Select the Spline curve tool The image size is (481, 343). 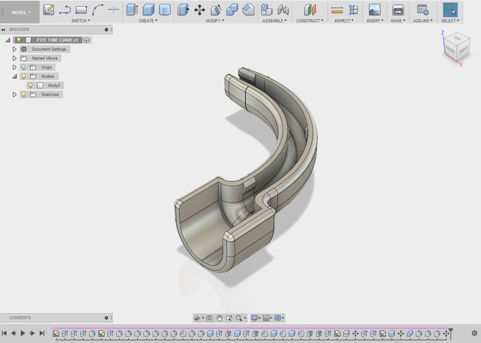click(x=98, y=10)
